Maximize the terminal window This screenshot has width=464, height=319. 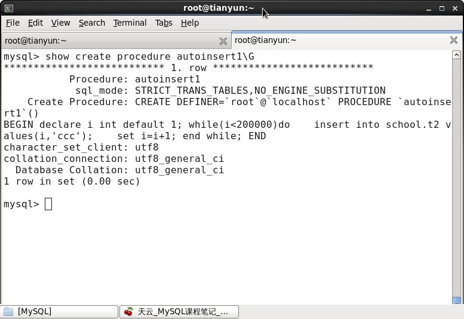click(442, 8)
